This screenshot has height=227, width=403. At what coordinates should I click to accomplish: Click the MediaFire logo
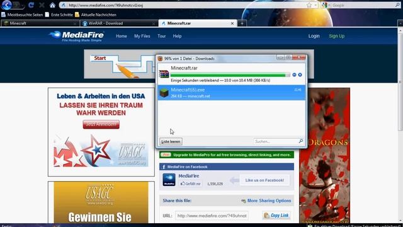[x=76, y=37]
